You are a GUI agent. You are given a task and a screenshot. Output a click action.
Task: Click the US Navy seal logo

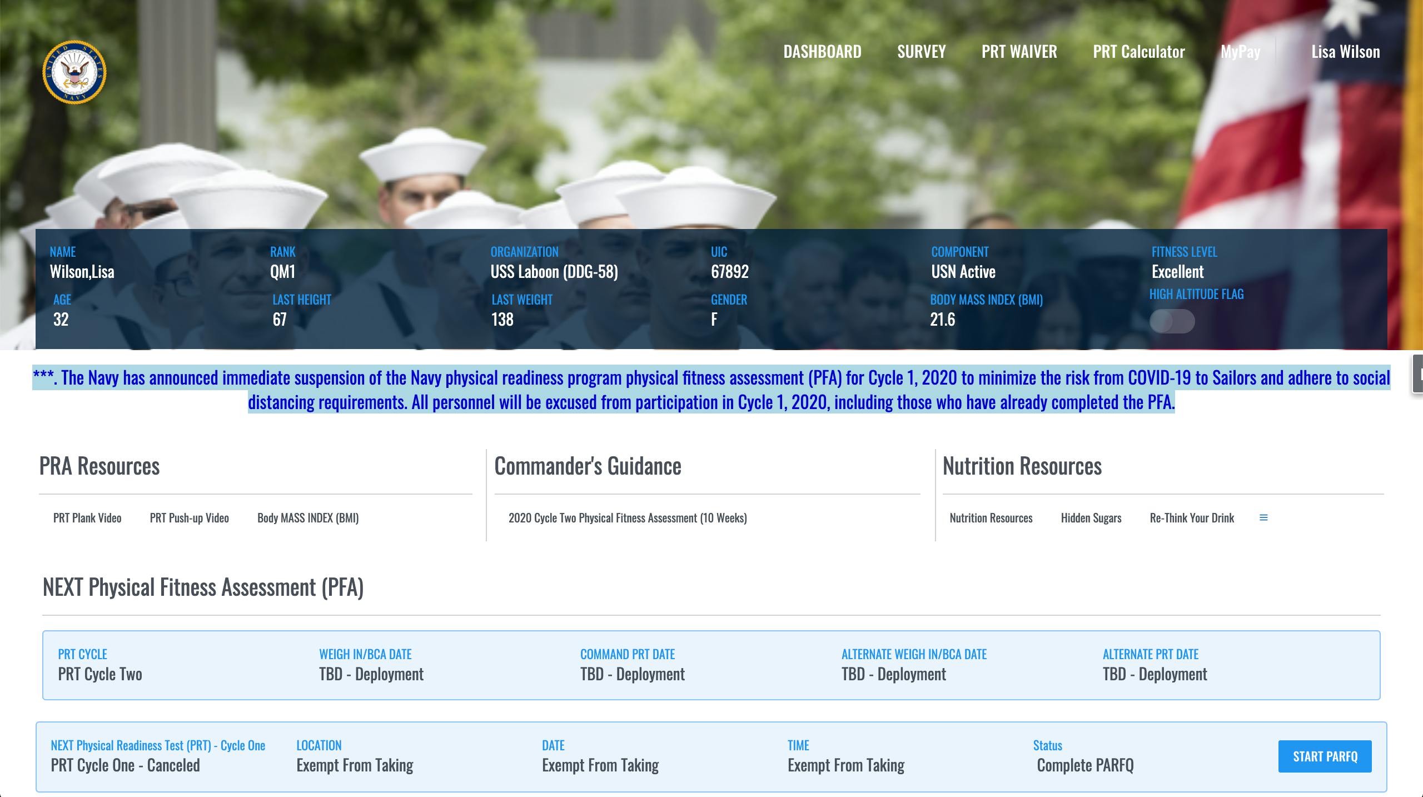coord(74,72)
